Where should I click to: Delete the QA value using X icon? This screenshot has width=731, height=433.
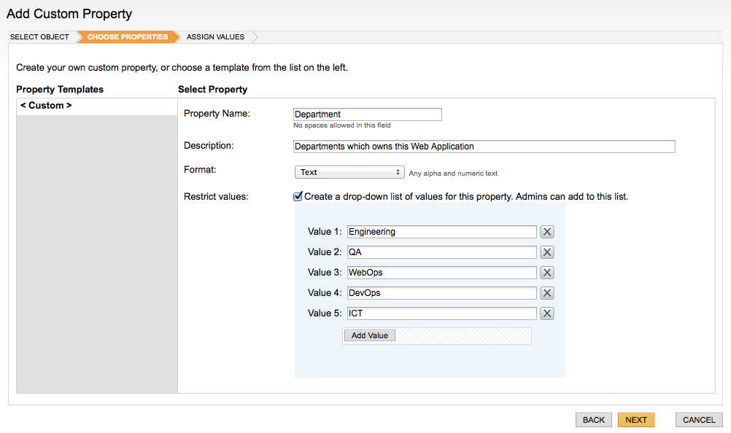pos(547,252)
